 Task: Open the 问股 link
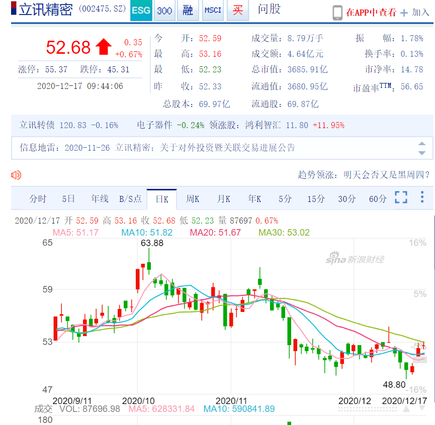269,10
